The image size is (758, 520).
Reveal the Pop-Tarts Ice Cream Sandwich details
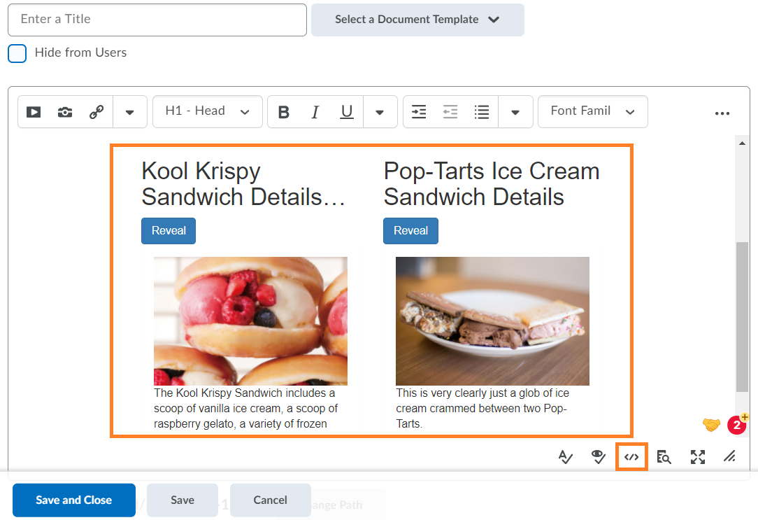[410, 230]
